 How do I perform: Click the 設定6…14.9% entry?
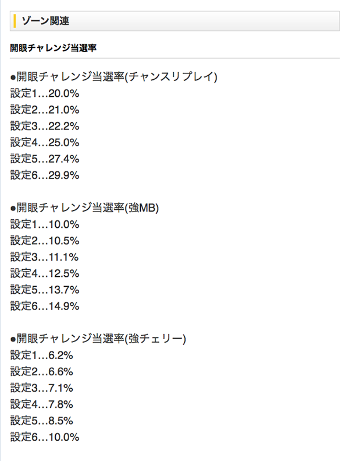point(45,306)
